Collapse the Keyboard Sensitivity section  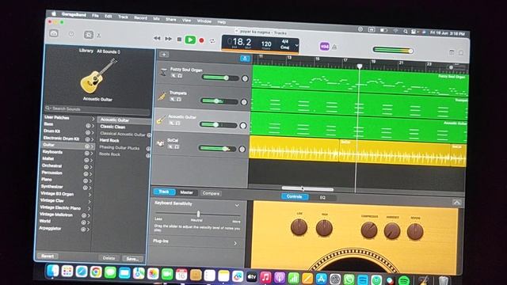click(x=237, y=205)
